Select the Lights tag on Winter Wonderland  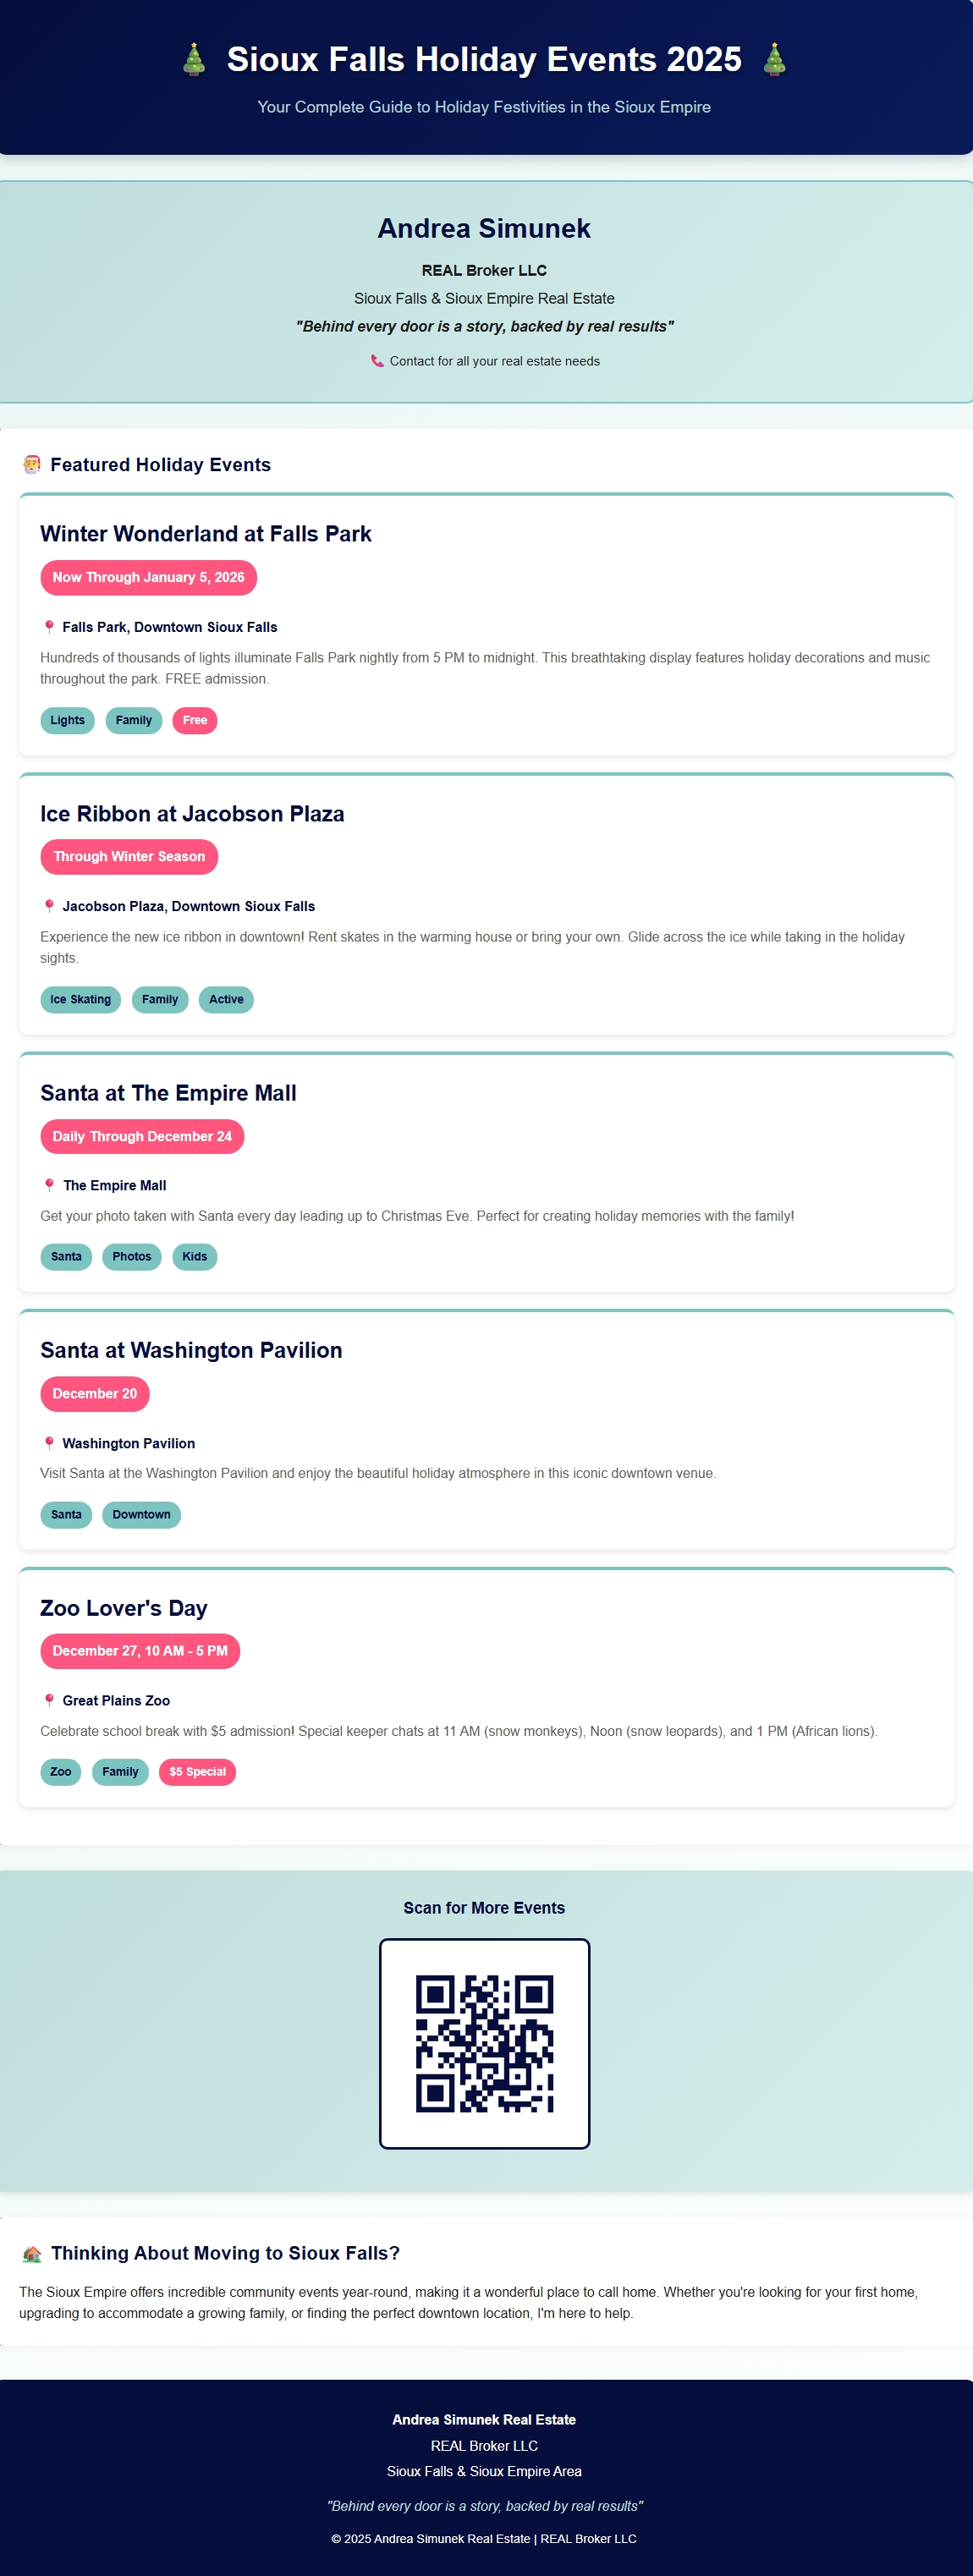pyautogui.click(x=67, y=720)
